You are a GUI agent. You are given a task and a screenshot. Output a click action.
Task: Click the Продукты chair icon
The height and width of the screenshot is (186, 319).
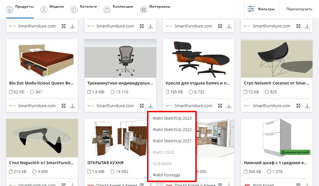(x=10, y=10)
